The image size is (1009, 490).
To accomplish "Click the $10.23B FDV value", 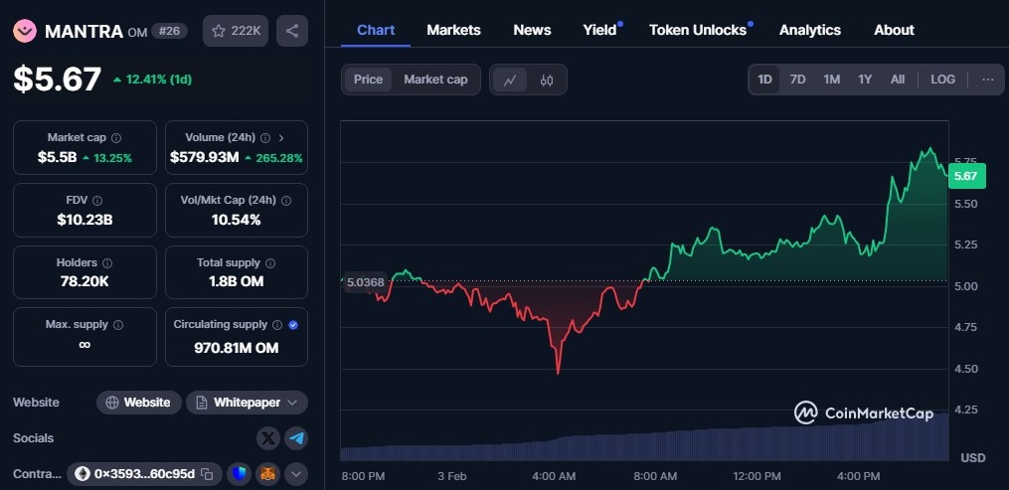I will (x=84, y=220).
